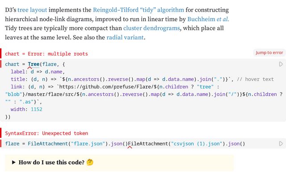Place cursor on width value 1152
Screen dimensions: 286x179
[x=37, y=109]
